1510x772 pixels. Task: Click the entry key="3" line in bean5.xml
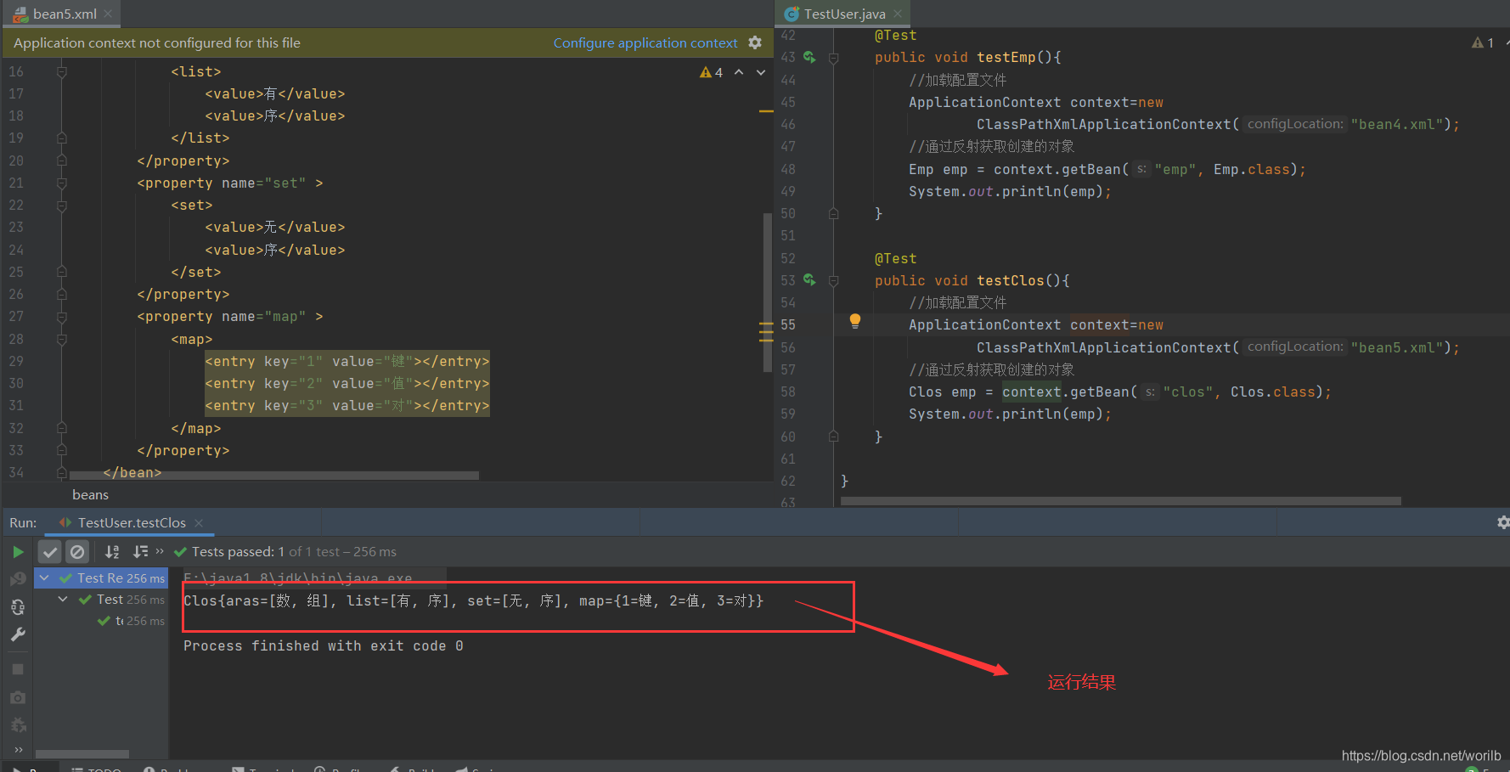[x=347, y=406]
